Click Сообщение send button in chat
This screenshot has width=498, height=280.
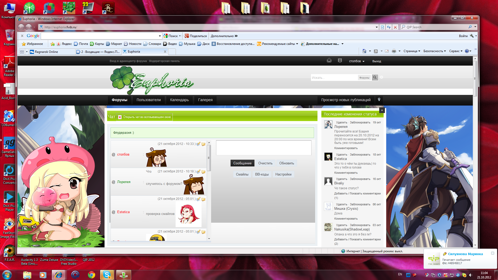(242, 163)
